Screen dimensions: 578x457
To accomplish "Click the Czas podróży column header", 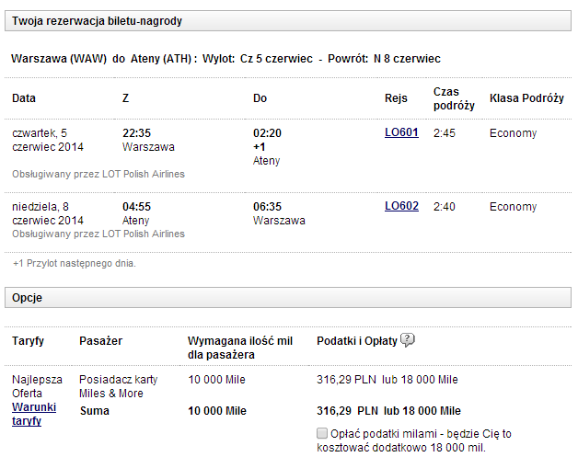I will (454, 98).
